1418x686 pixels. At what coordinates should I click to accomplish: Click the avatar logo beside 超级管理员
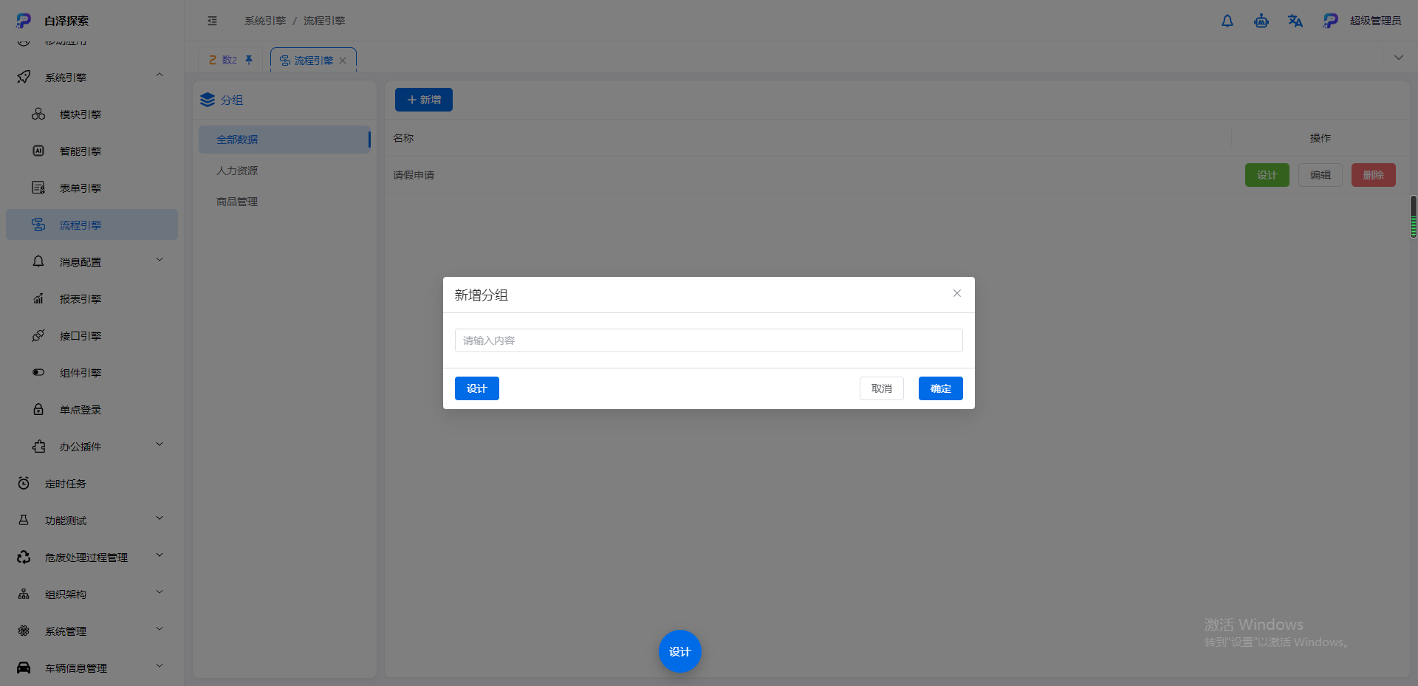(x=1330, y=21)
